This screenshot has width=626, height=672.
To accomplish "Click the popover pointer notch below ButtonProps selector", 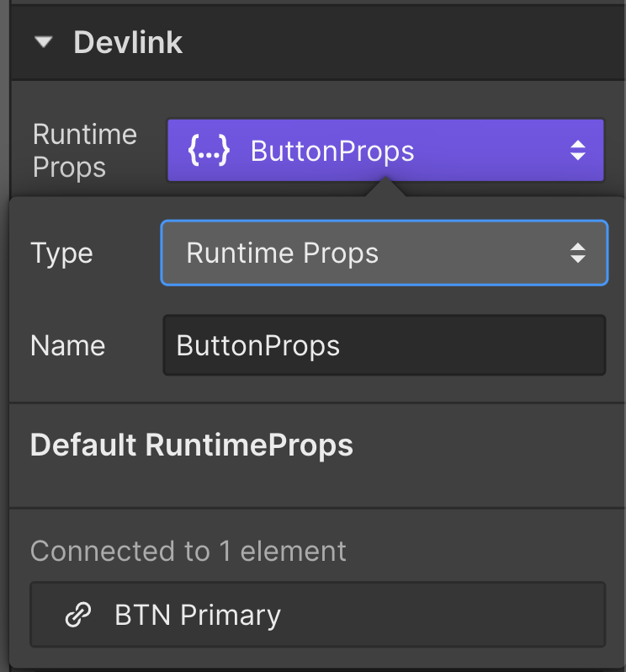I will pos(385,189).
